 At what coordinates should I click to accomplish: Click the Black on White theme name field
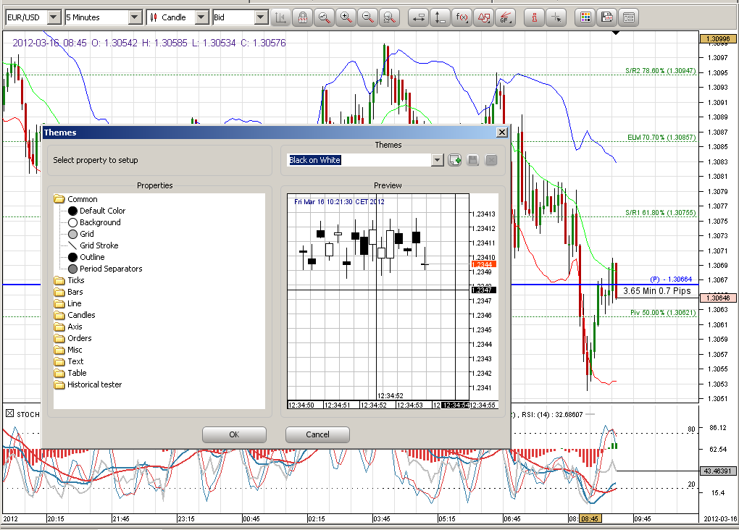(359, 160)
